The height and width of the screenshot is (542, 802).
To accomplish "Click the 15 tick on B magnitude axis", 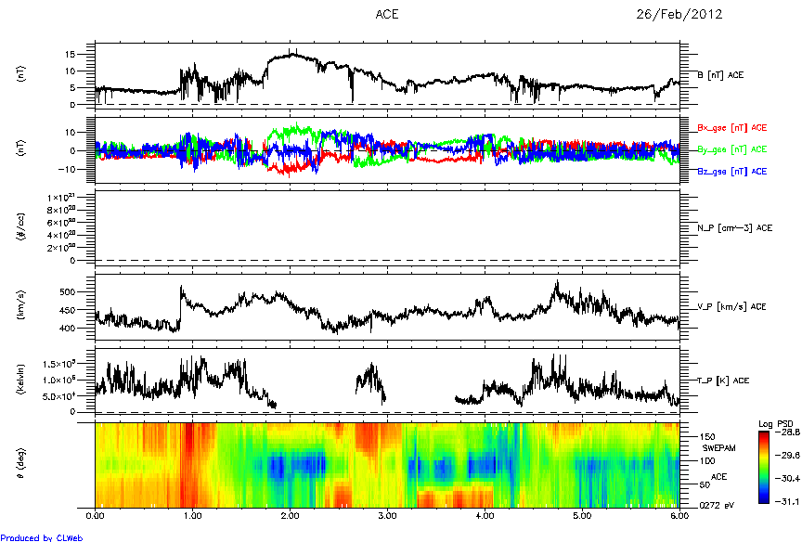I will [x=70, y=54].
